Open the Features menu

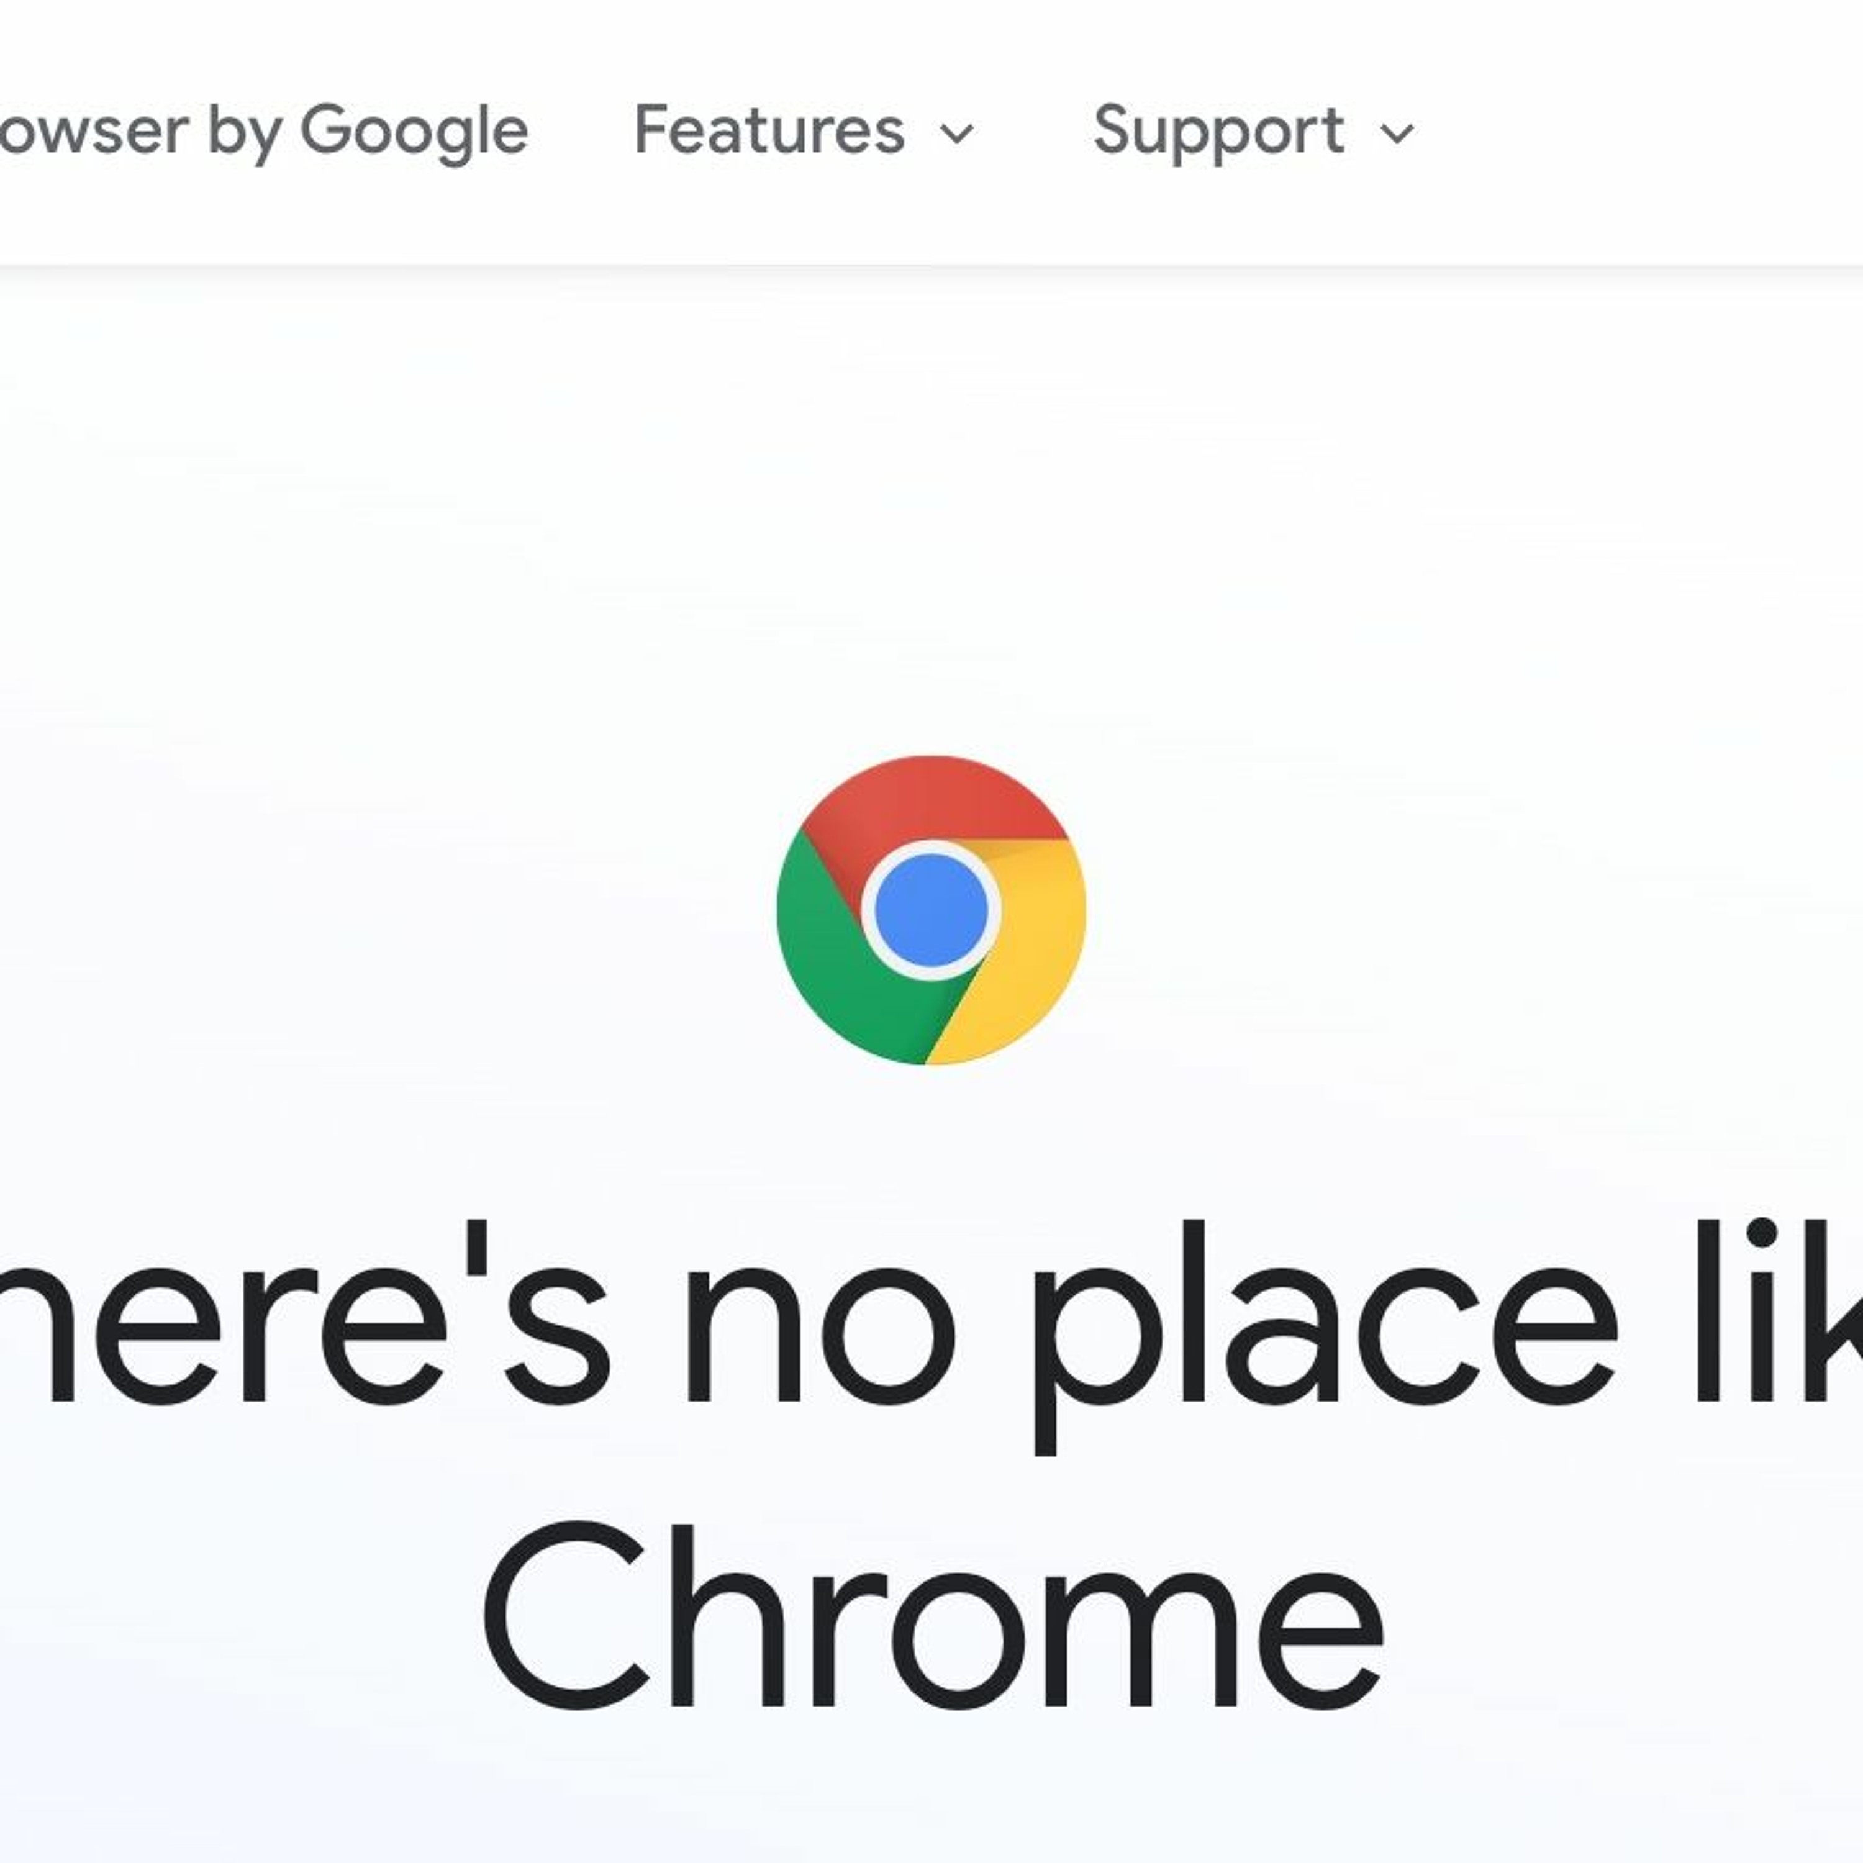coord(769,130)
